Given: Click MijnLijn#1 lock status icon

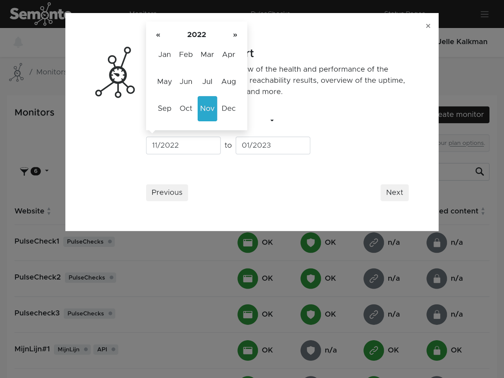Looking at the screenshot, I should click(x=437, y=350).
